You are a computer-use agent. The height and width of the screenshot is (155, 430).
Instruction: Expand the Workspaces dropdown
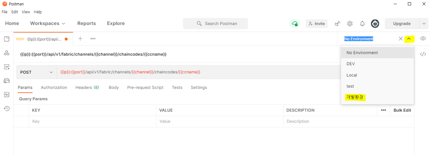[x=48, y=23]
